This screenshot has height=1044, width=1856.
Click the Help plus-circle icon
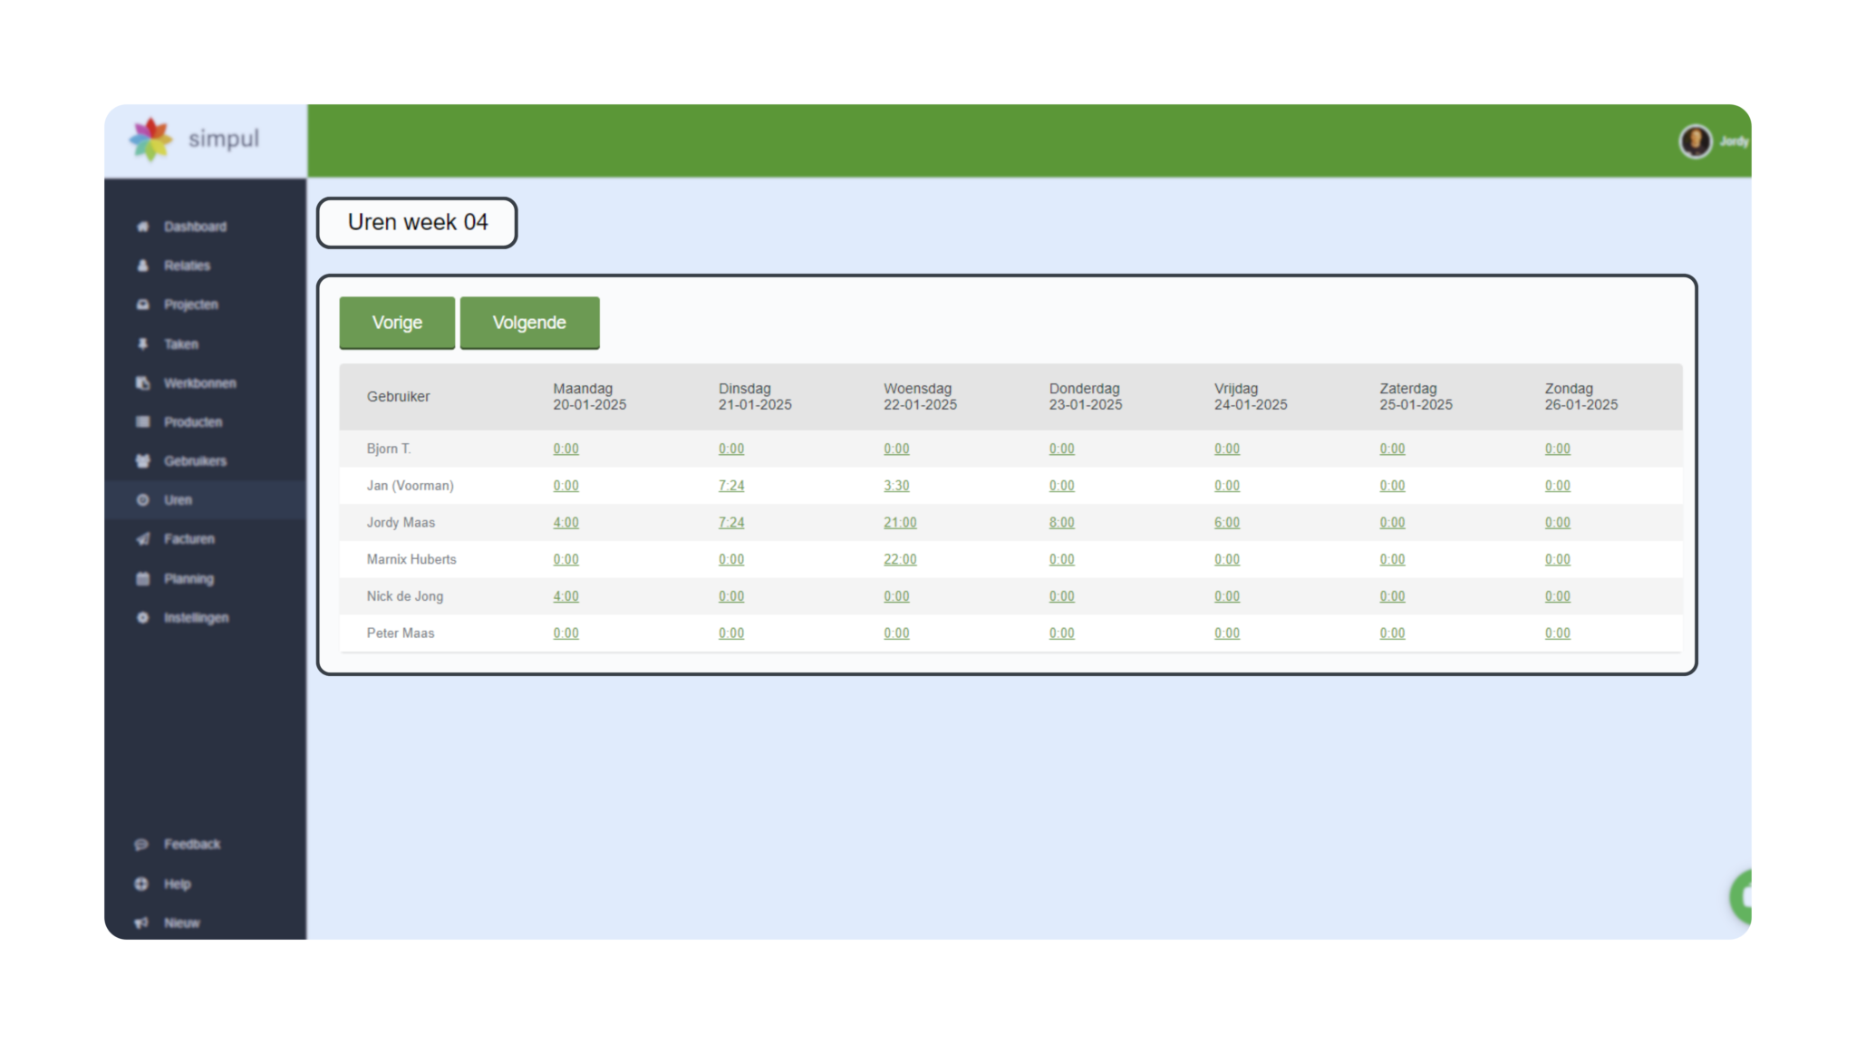[x=141, y=884]
